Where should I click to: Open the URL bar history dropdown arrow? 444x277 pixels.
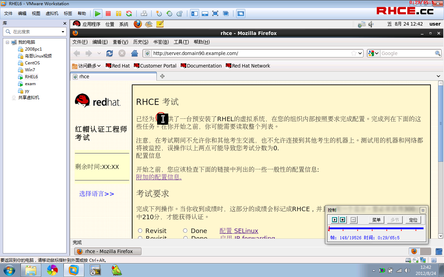[x=360, y=53]
